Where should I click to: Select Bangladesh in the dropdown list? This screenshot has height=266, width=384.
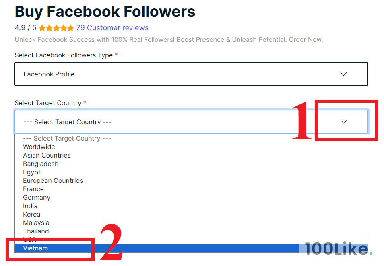pyautogui.click(x=41, y=164)
